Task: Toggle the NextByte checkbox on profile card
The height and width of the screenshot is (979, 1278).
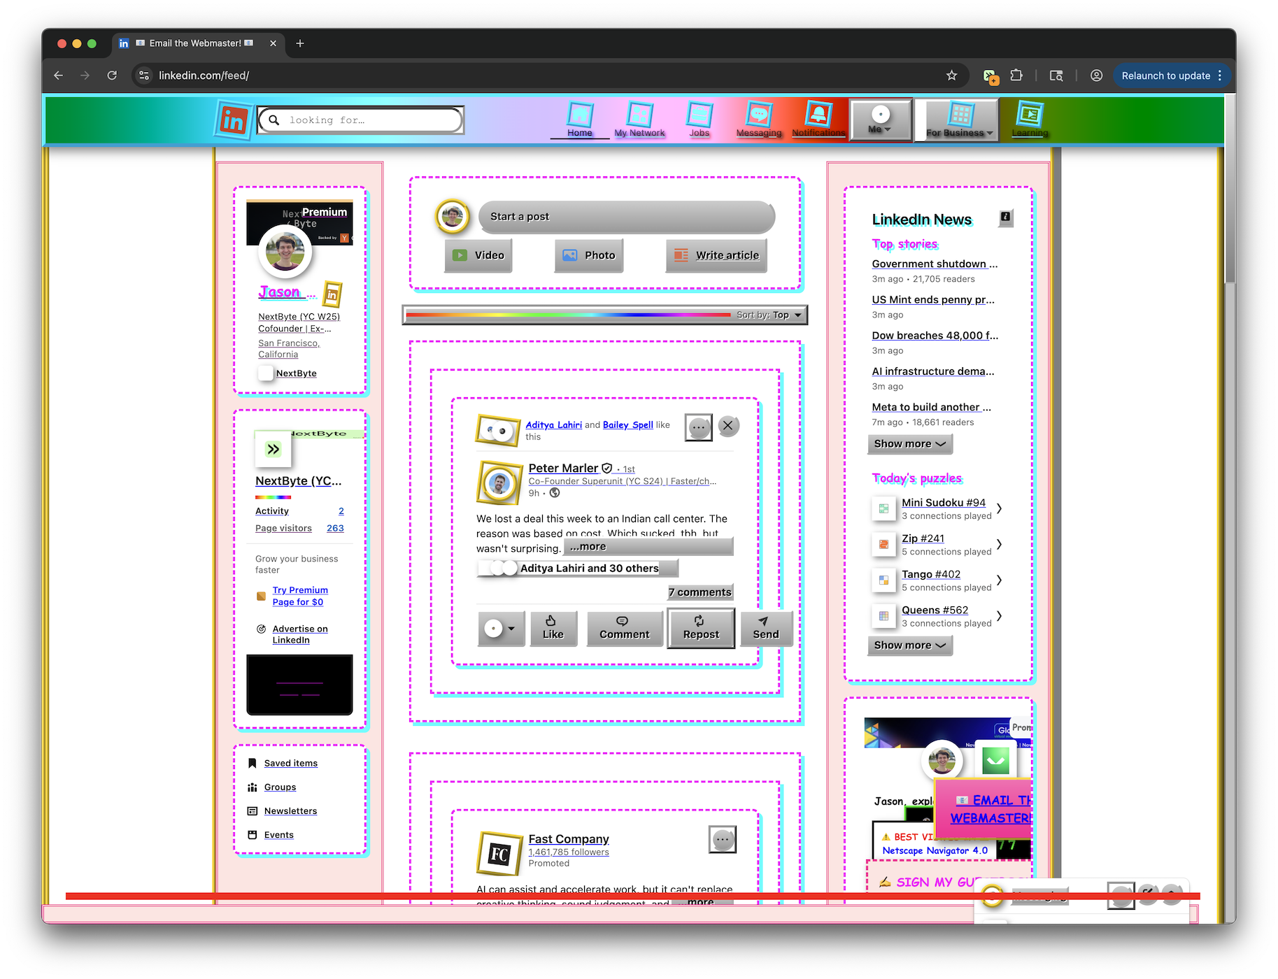Action: point(266,373)
